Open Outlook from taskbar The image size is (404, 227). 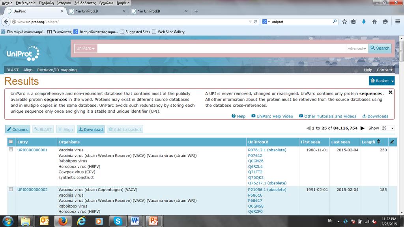click(x=44, y=221)
